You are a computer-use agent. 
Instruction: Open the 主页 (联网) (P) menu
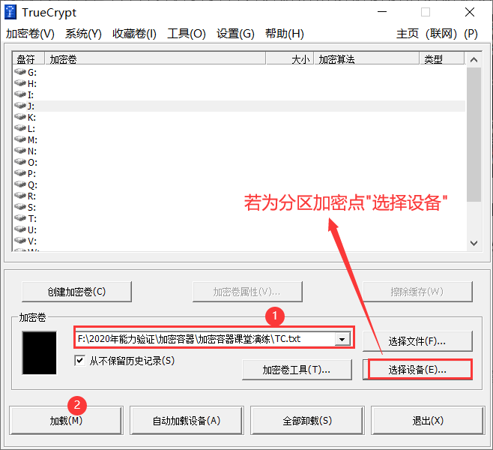(x=437, y=33)
